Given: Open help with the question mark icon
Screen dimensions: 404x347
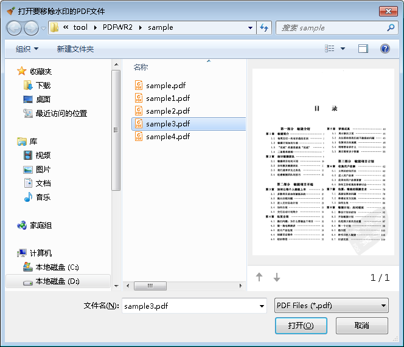Looking at the screenshot, I should (385, 49).
